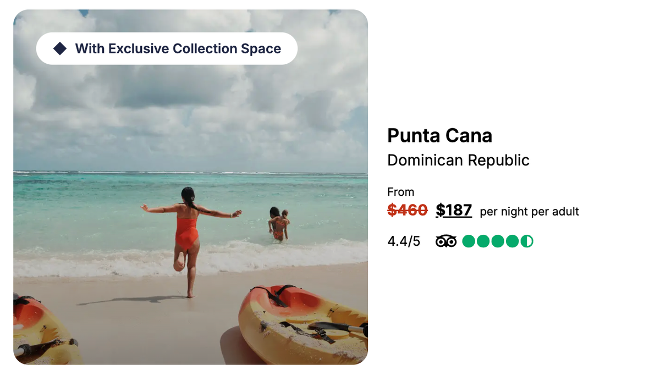This screenshot has height=370, width=660.
Task: Toggle the Exclusive Collection Space badge
Action: [166, 48]
